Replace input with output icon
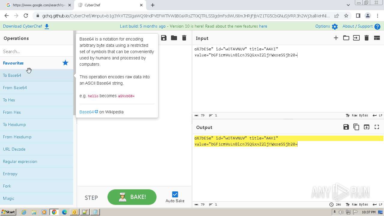This screenshot has height=216, width=384. pyautogui.click(x=367, y=127)
